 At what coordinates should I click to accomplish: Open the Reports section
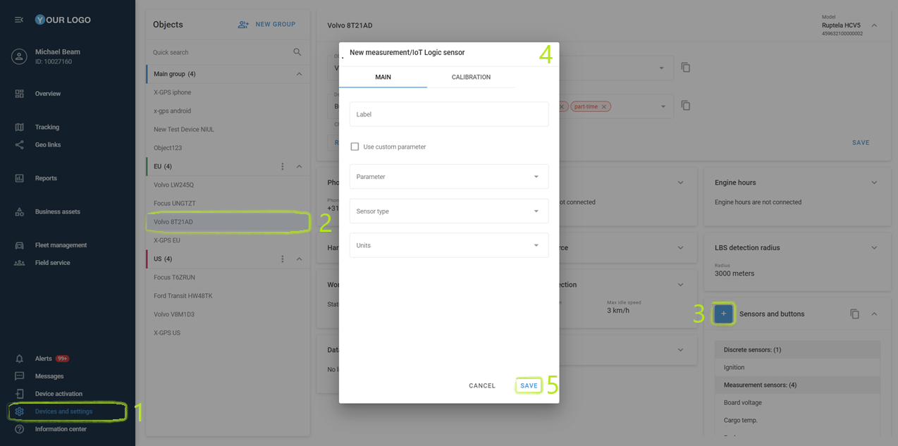[x=47, y=178]
